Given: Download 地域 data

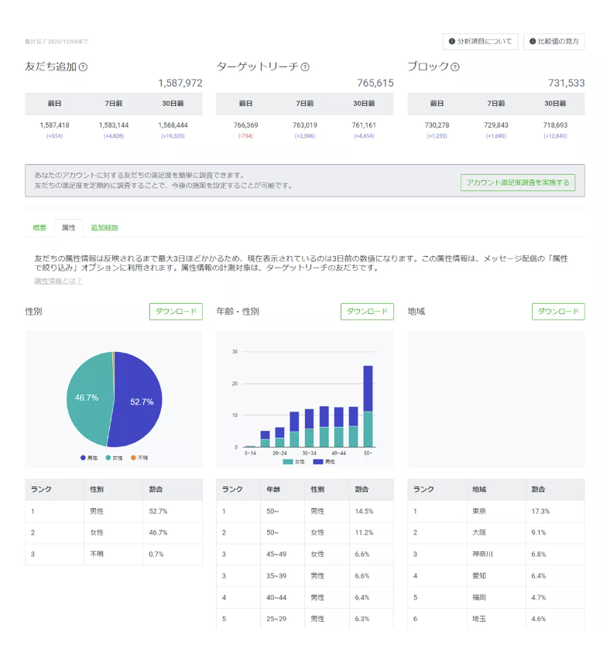Looking at the screenshot, I should 558,312.
